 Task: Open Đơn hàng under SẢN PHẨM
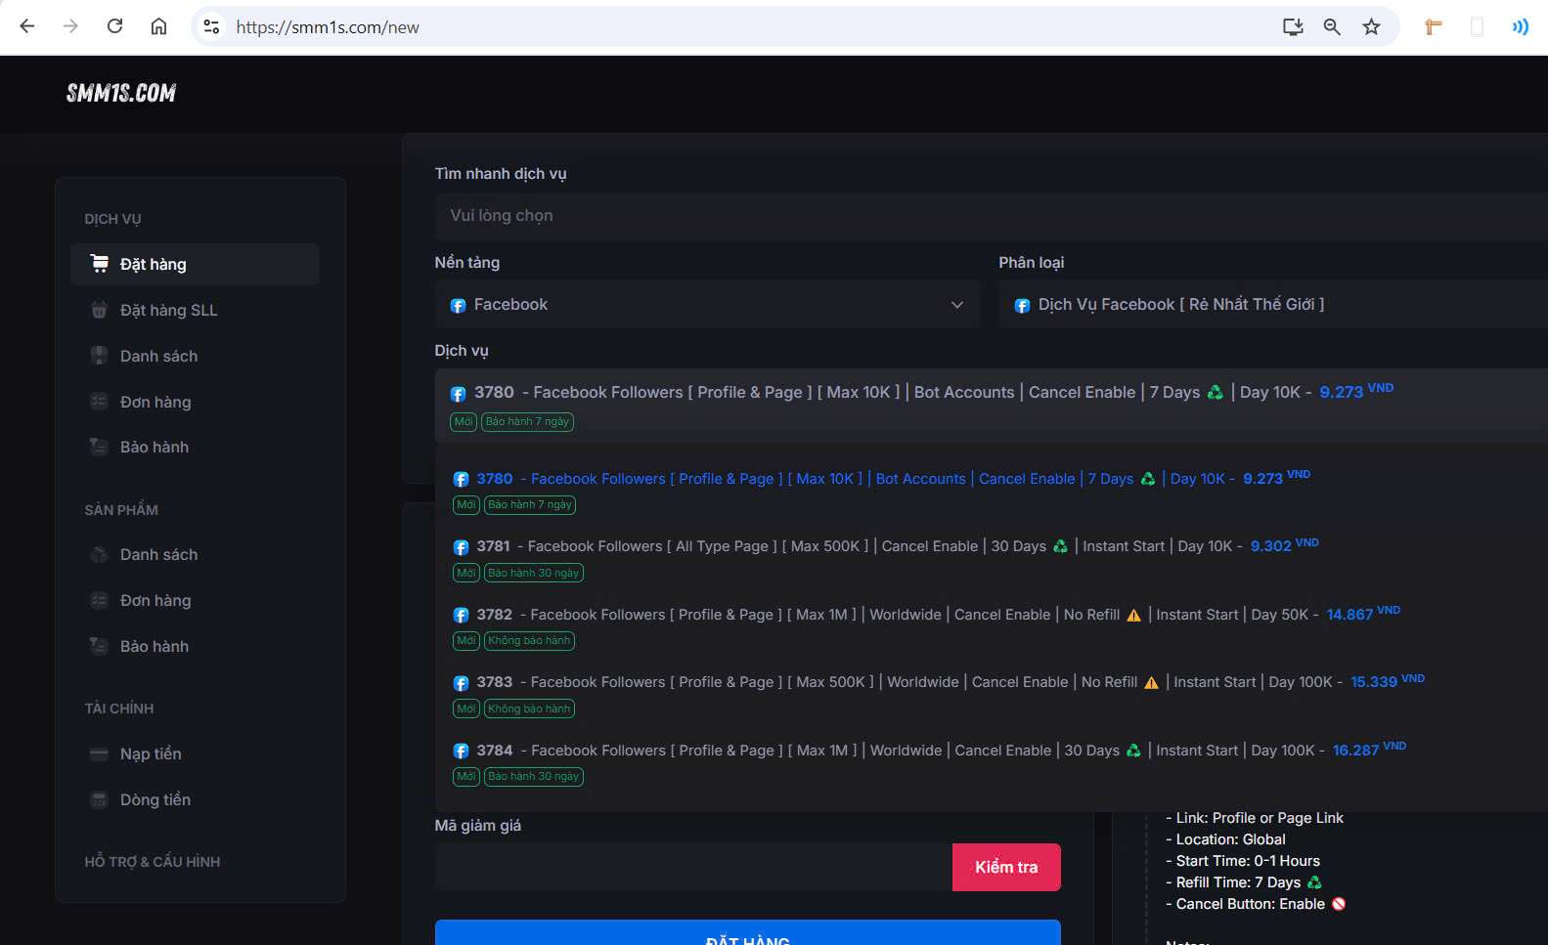coord(195,600)
